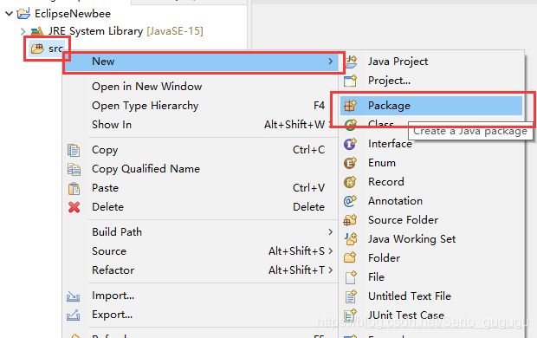The height and width of the screenshot is (338, 537).
Task: Click the Paste clipboard icon
Action: (74, 188)
